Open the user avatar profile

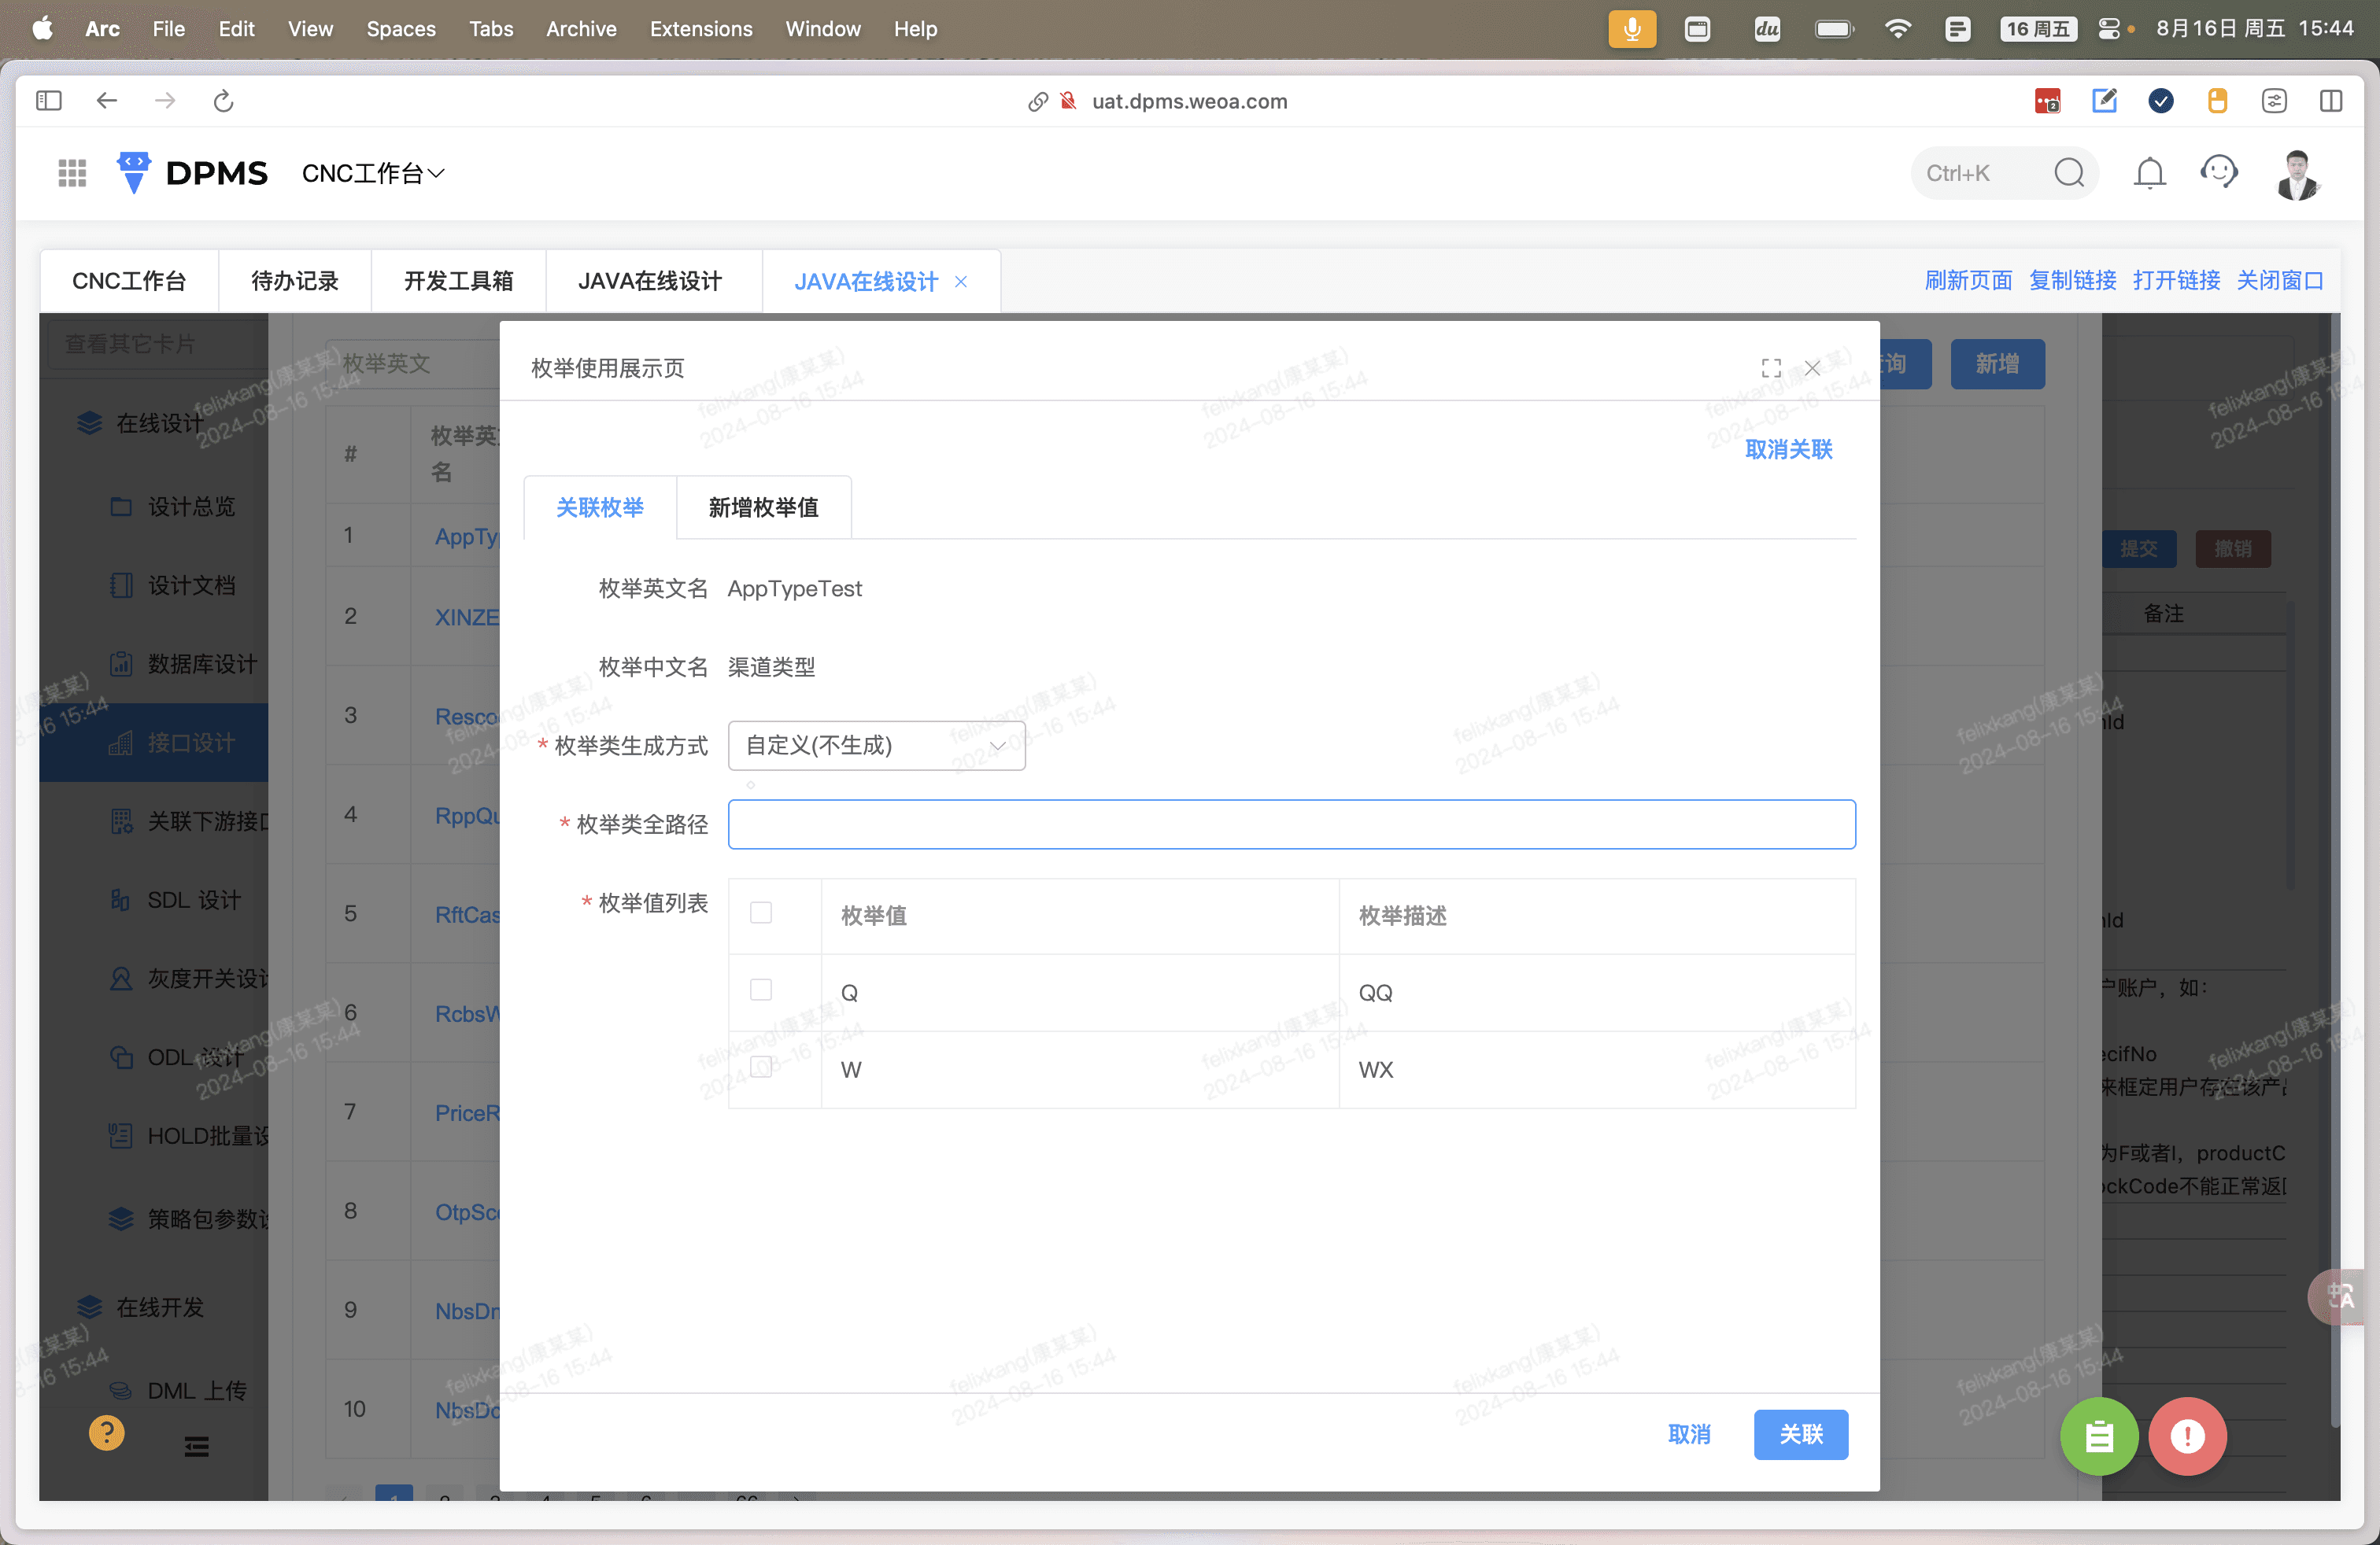pyautogui.click(x=2297, y=174)
